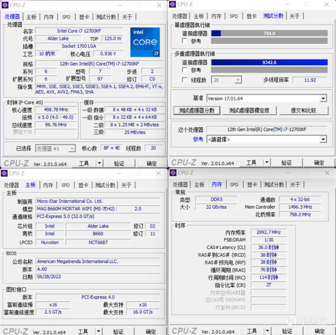Click 确定 button in bottom-left window

[x=151, y=332]
